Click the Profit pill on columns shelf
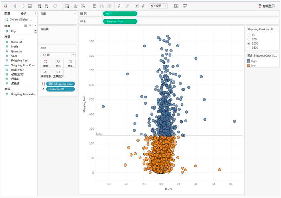 tap(120, 14)
